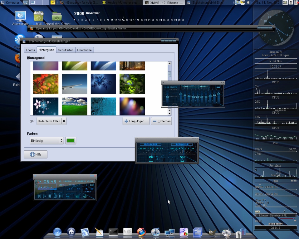Viewport: 299px width, 239px height.
Task: Select the red autumn leaves wallpaper
Action: [46, 84]
